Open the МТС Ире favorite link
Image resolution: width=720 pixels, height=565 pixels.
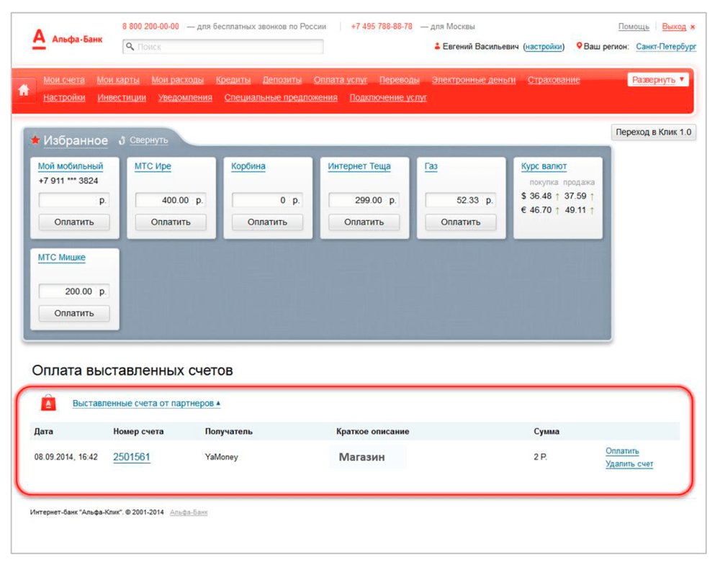click(153, 166)
